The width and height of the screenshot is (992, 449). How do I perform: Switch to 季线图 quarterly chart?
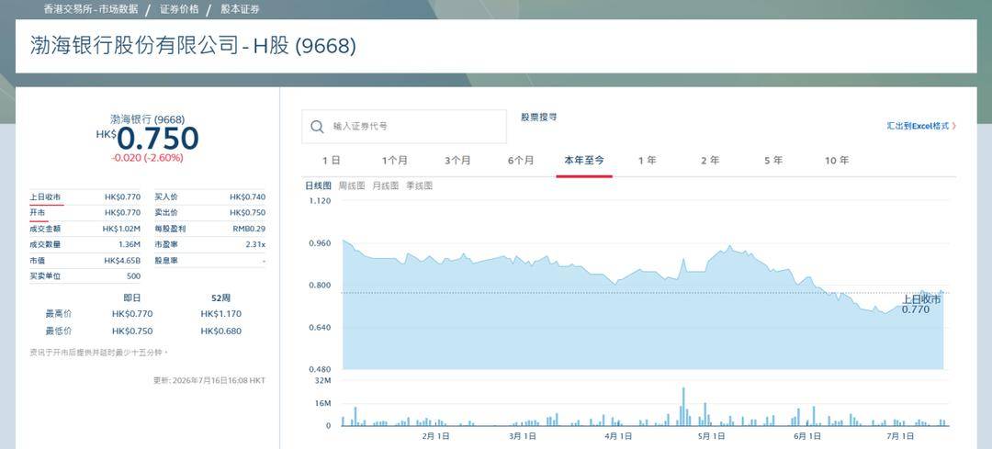pyautogui.click(x=419, y=185)
